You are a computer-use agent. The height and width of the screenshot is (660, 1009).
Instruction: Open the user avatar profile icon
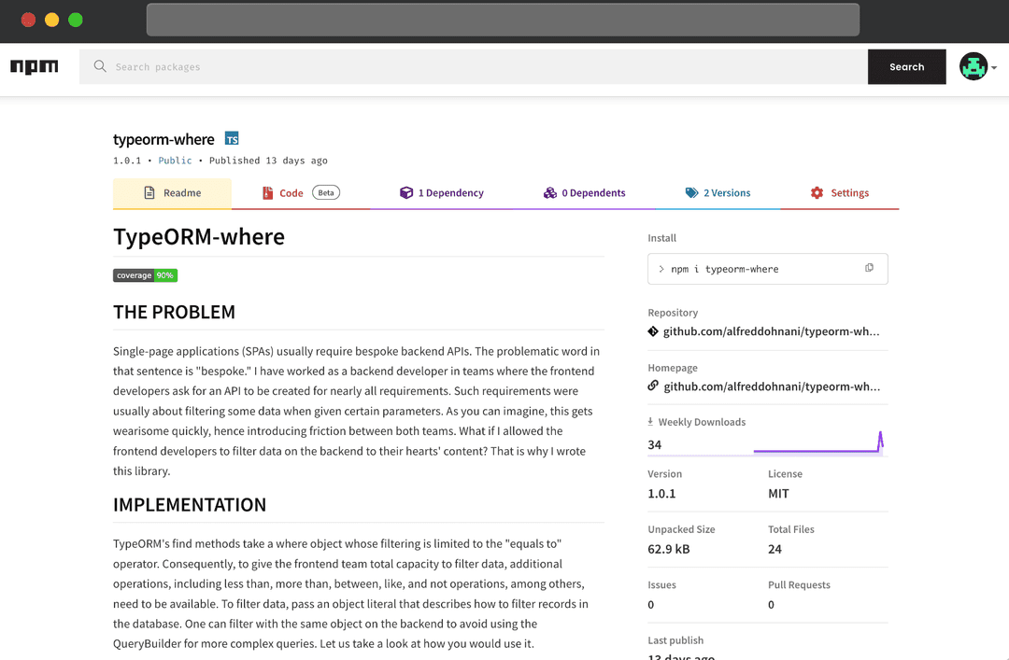click(x=973, y=66)
